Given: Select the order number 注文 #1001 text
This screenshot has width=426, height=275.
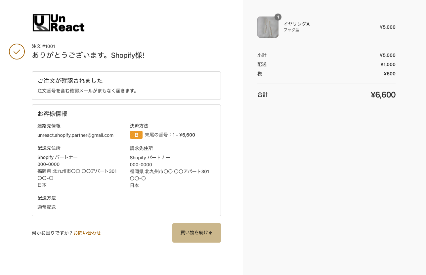Looking at the screenshot, I should (43, 46).
